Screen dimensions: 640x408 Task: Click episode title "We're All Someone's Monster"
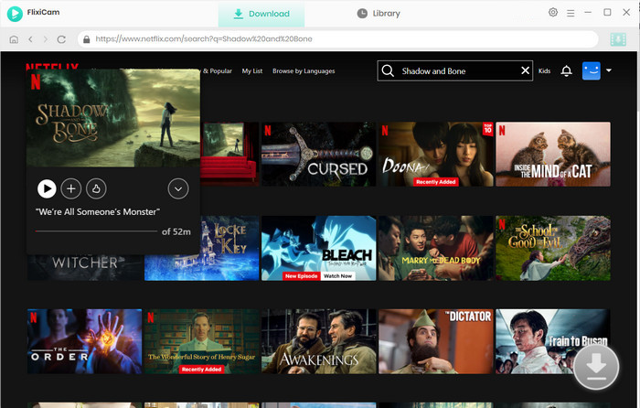pyautogui.click(x=97, y=212)
